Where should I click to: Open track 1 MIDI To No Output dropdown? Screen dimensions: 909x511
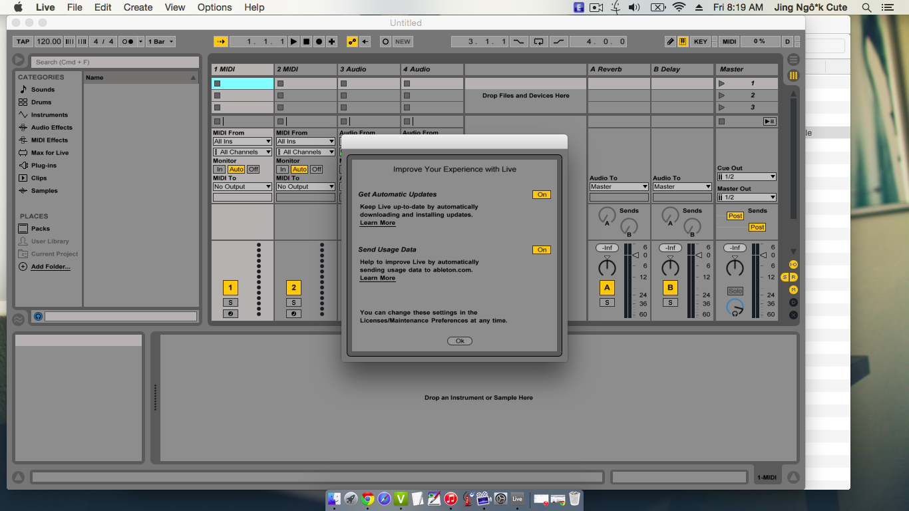[242, 186]
